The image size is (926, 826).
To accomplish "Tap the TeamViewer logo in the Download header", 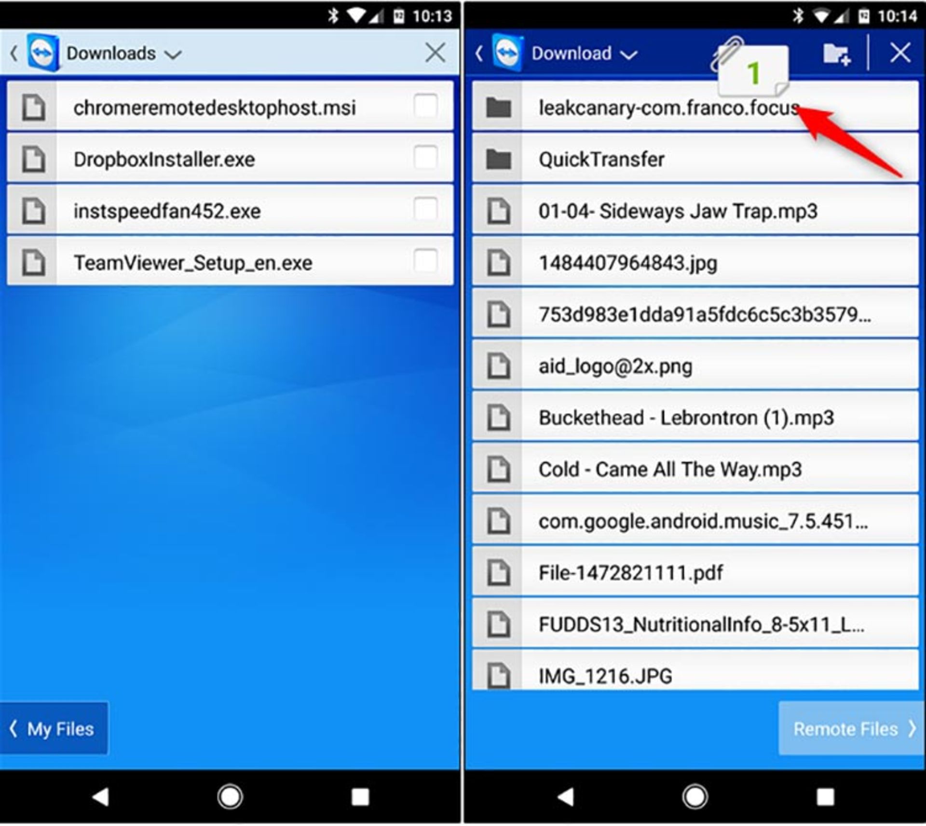I will point(508,53).
